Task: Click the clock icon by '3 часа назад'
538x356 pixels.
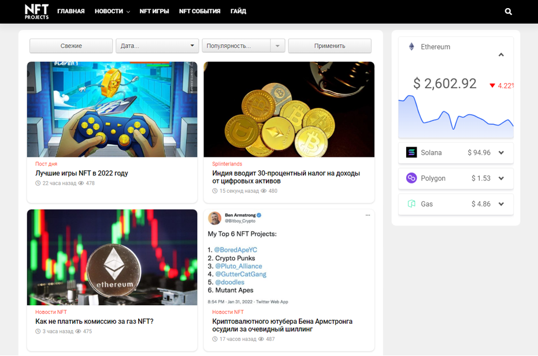Action: pyautogui.click(x=38, y=331)
